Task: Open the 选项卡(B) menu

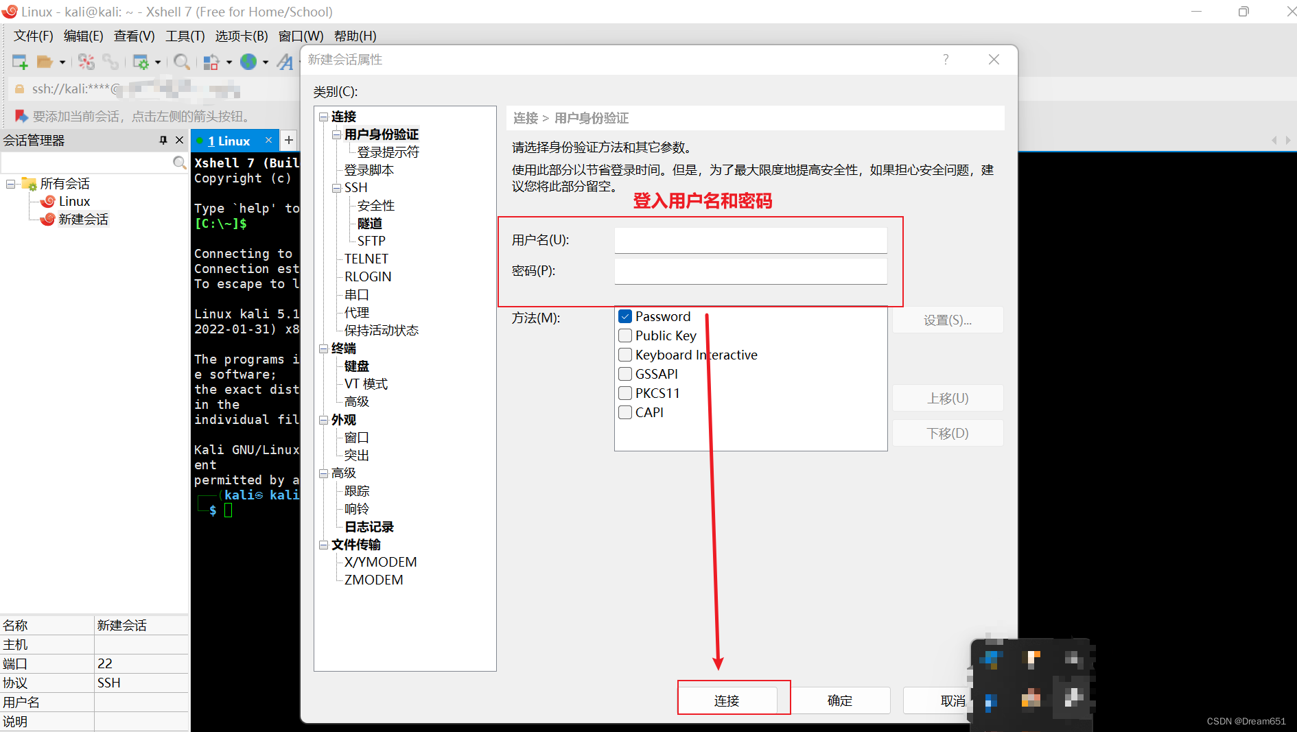Action: [242, 36]
